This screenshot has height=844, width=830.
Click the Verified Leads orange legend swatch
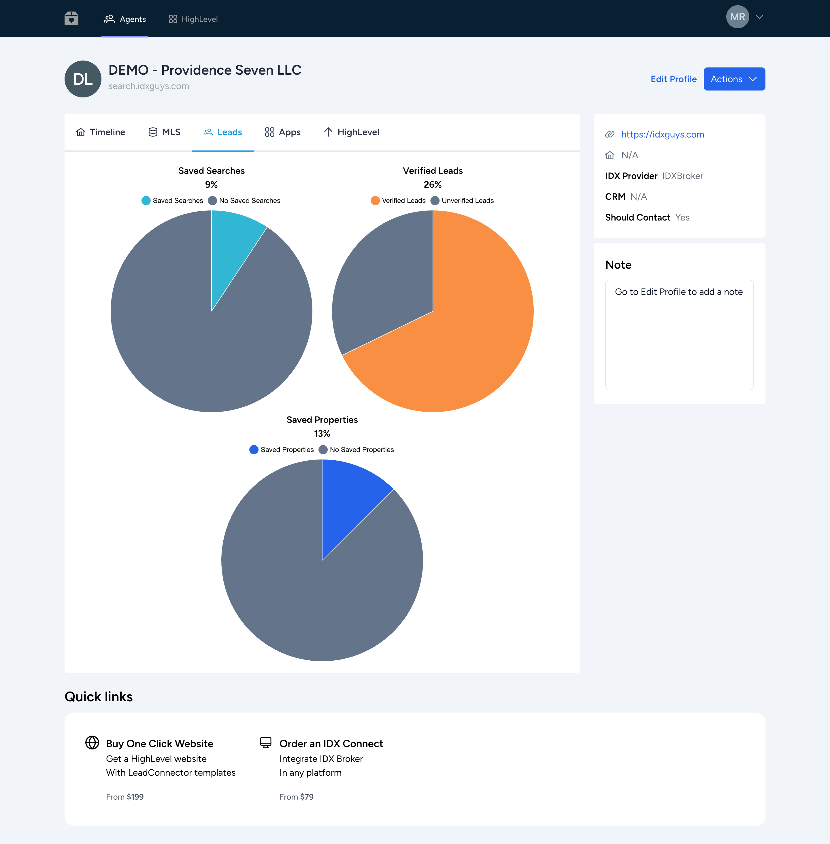(x=375, y=201)
